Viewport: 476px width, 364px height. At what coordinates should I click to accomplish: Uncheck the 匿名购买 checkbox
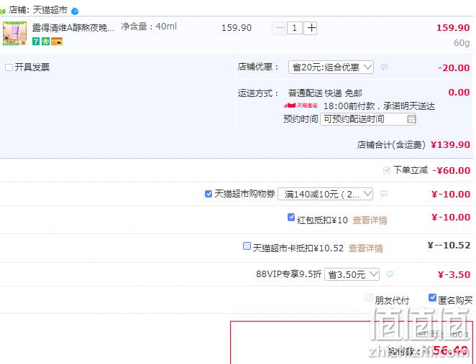pos(432,297)
